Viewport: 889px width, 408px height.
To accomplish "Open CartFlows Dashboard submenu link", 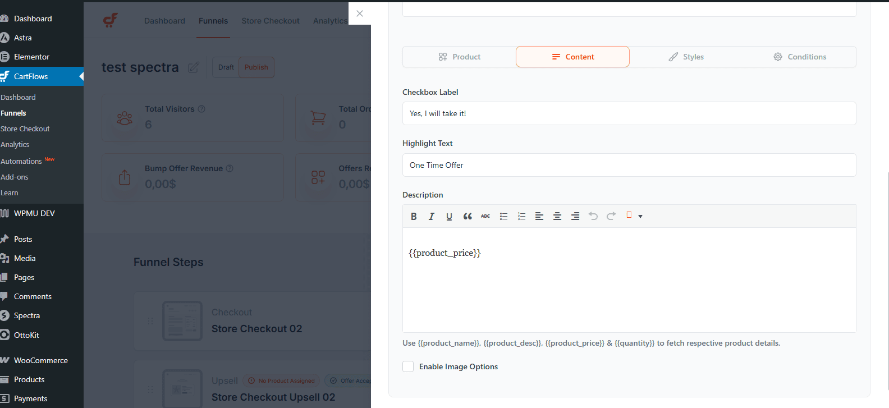I will [18, 97].
